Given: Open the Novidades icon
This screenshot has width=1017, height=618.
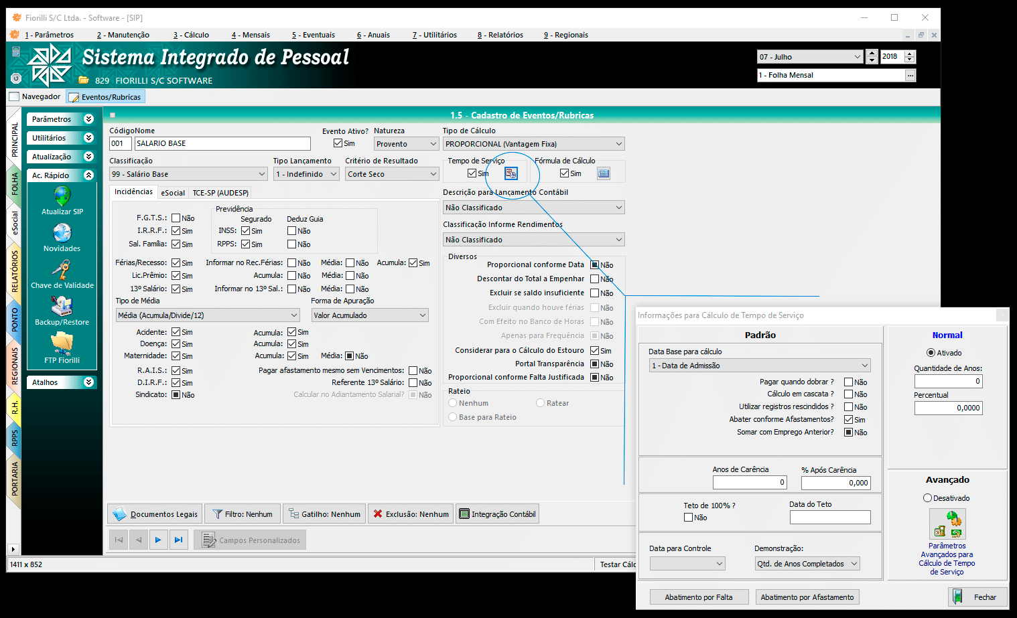Looking at the screenshot, I should [x=62, y=233].
